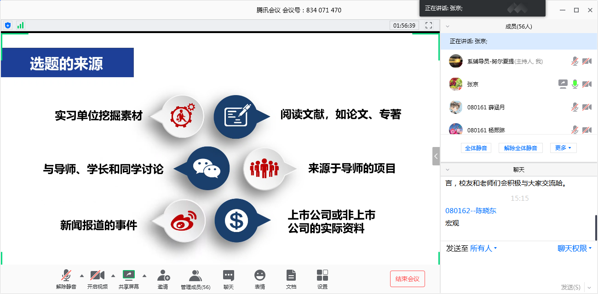Screen dimensions: 598x294
Task: Expand audio options arrow beside 解除静音
Action: (82, 276)
